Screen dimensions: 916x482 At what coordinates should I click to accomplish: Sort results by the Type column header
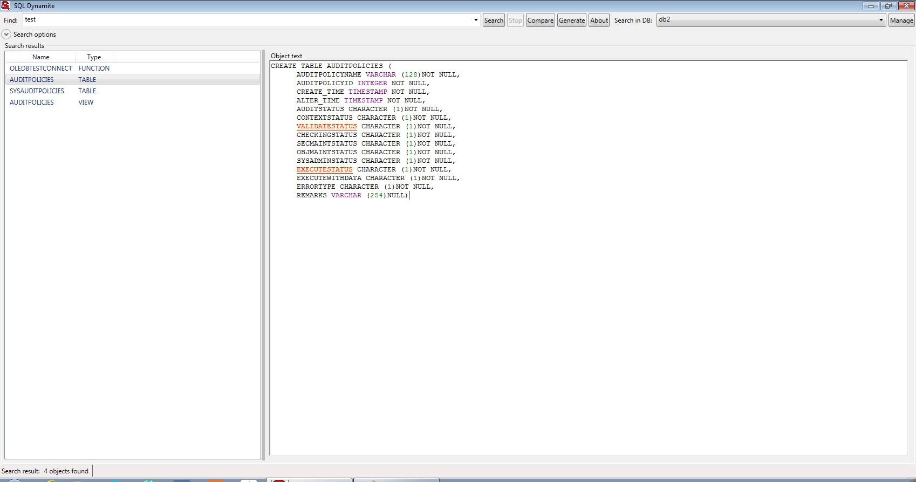[94, 57]
